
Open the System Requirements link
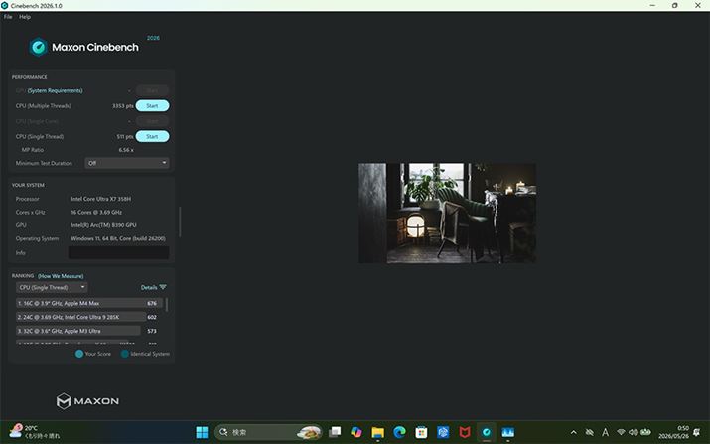[x=56, y=90]
